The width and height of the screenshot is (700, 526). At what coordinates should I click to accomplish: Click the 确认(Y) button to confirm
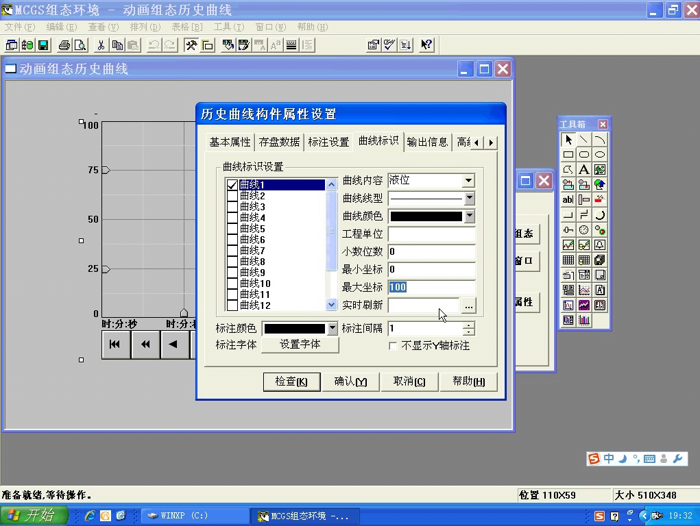pos(350,381)
